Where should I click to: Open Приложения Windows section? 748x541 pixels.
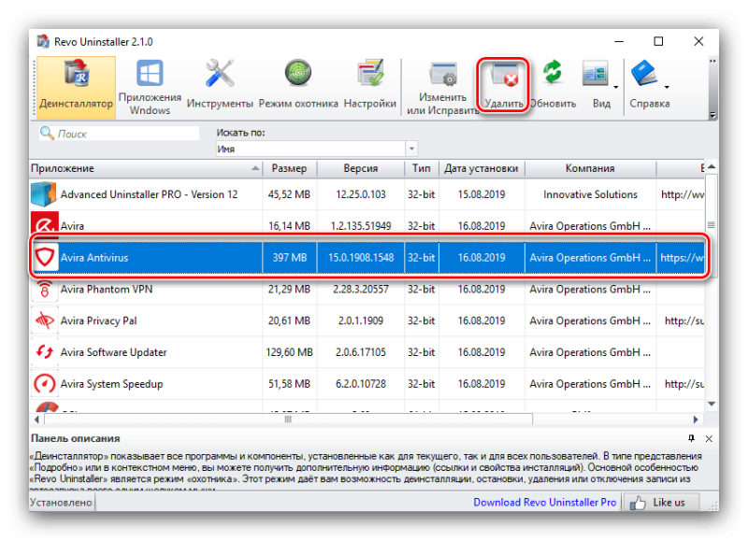pos(150,87)
